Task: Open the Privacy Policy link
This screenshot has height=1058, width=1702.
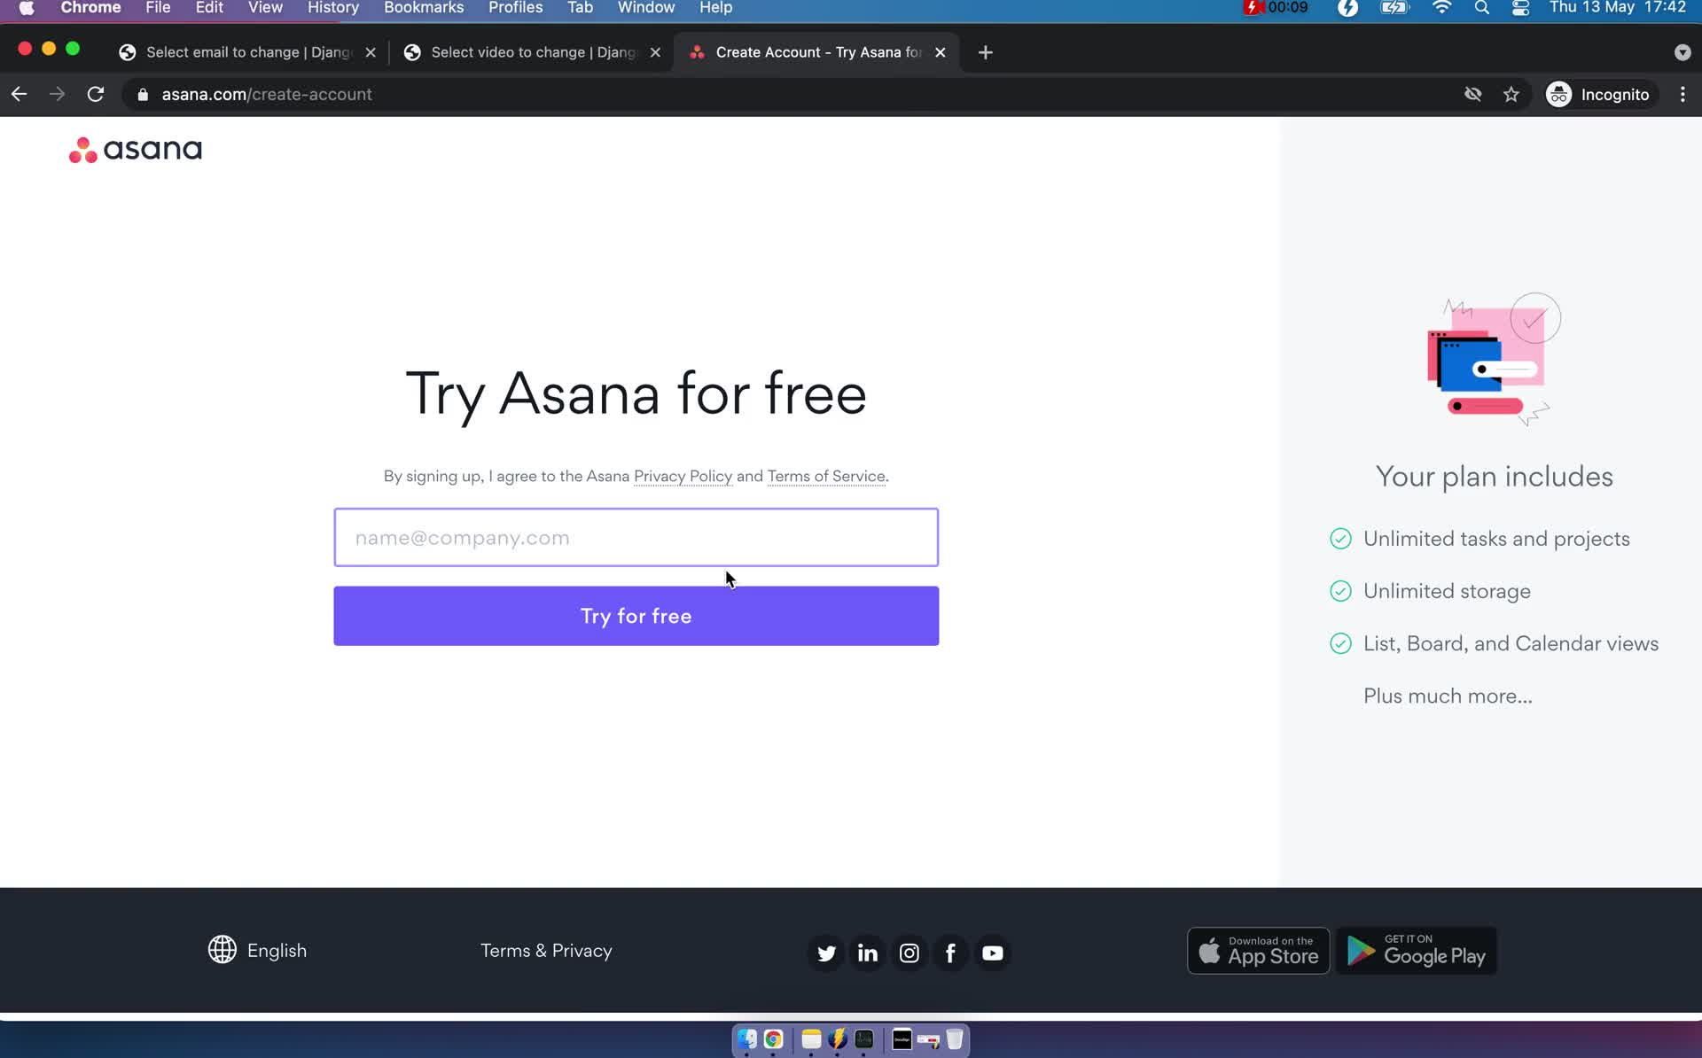Action: pyautogui.click(x=683, y=476)
